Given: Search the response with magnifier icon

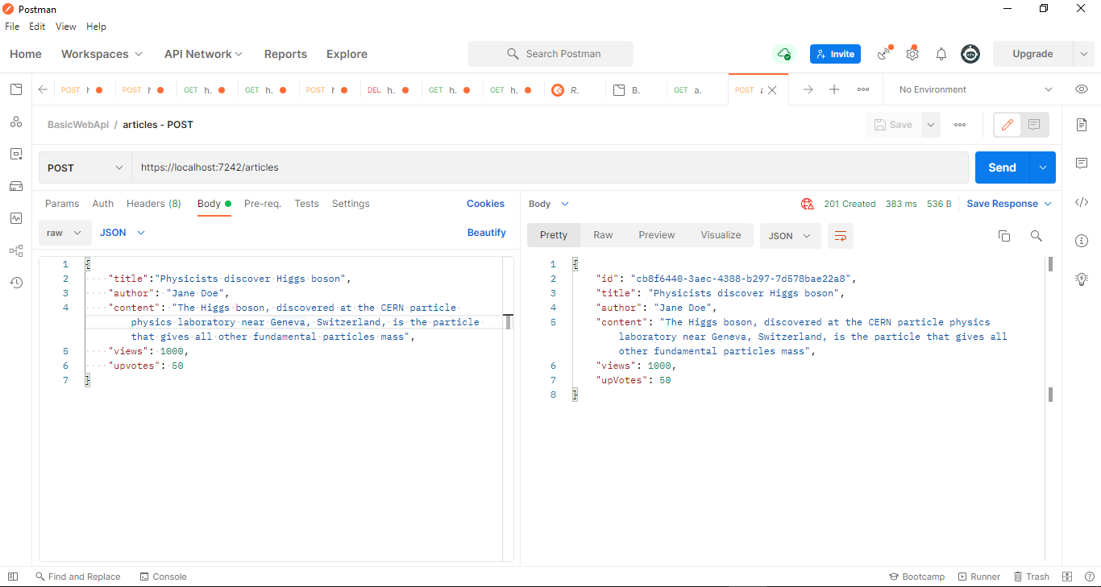Looking at the screenshot, I should (x=1037, y=236).
